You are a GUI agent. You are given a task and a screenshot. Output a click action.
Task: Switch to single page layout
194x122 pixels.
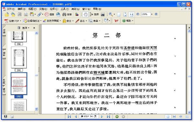tap(168, 116)
